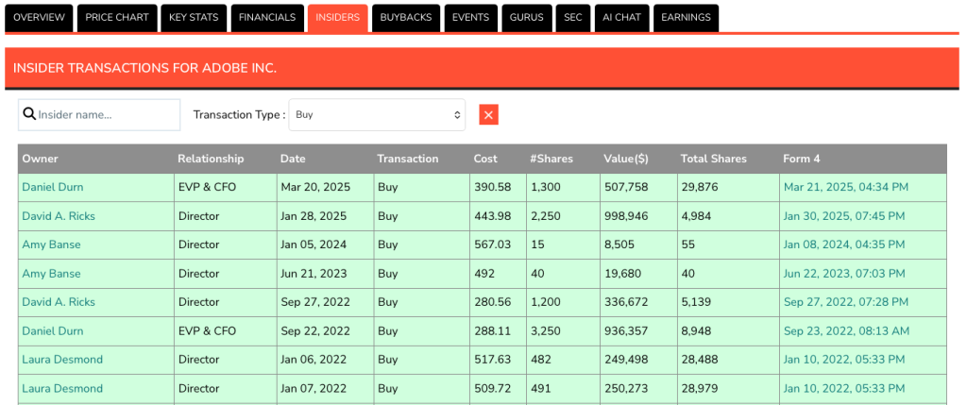Viewport: 967px width, 405px height.
Task: Select the value cell 250,273
Action: click(638, 388)
